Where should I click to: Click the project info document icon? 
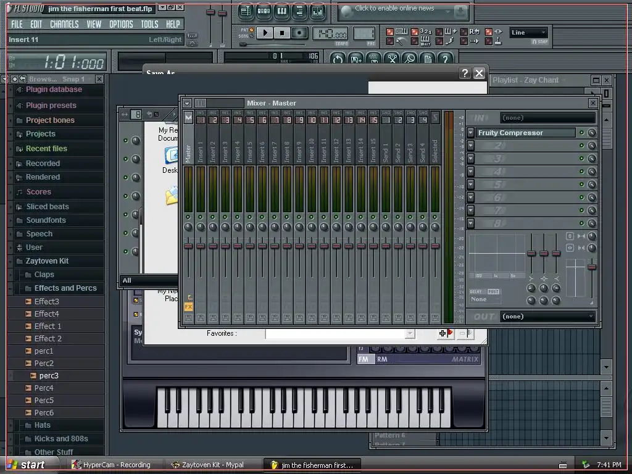(x=428, y=59)
